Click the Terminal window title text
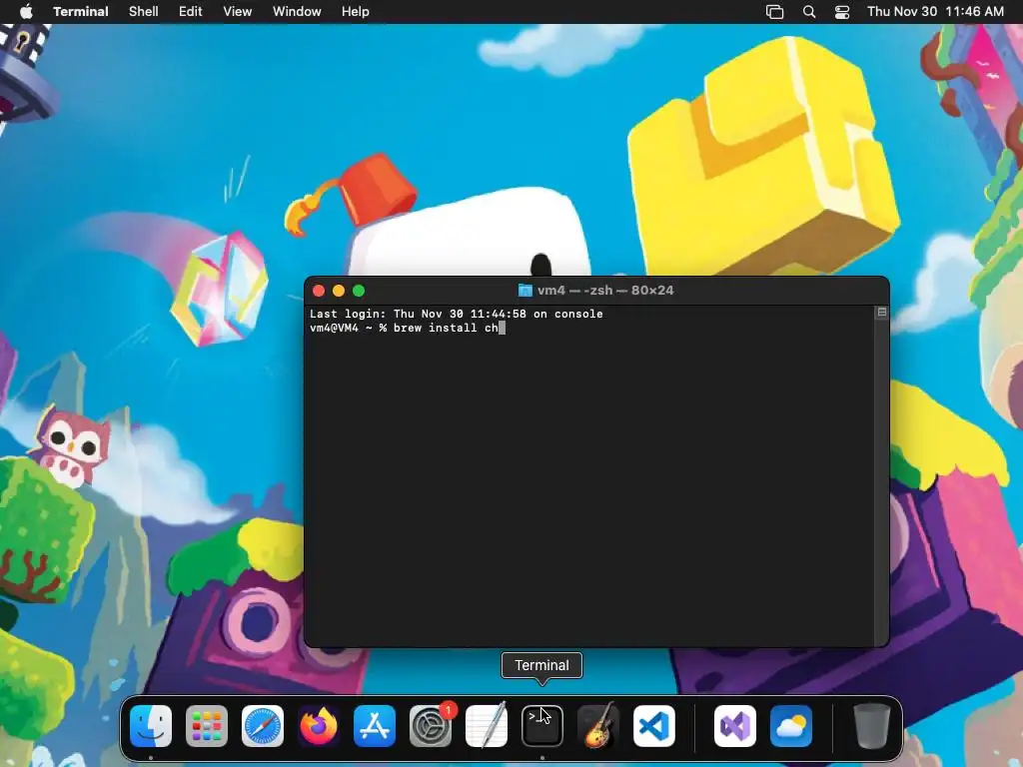 (x=605, y=291)
